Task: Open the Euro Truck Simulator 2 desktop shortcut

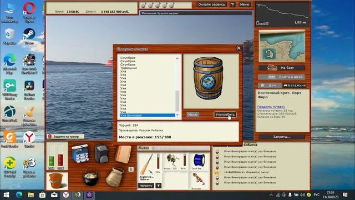Action: 29,64
